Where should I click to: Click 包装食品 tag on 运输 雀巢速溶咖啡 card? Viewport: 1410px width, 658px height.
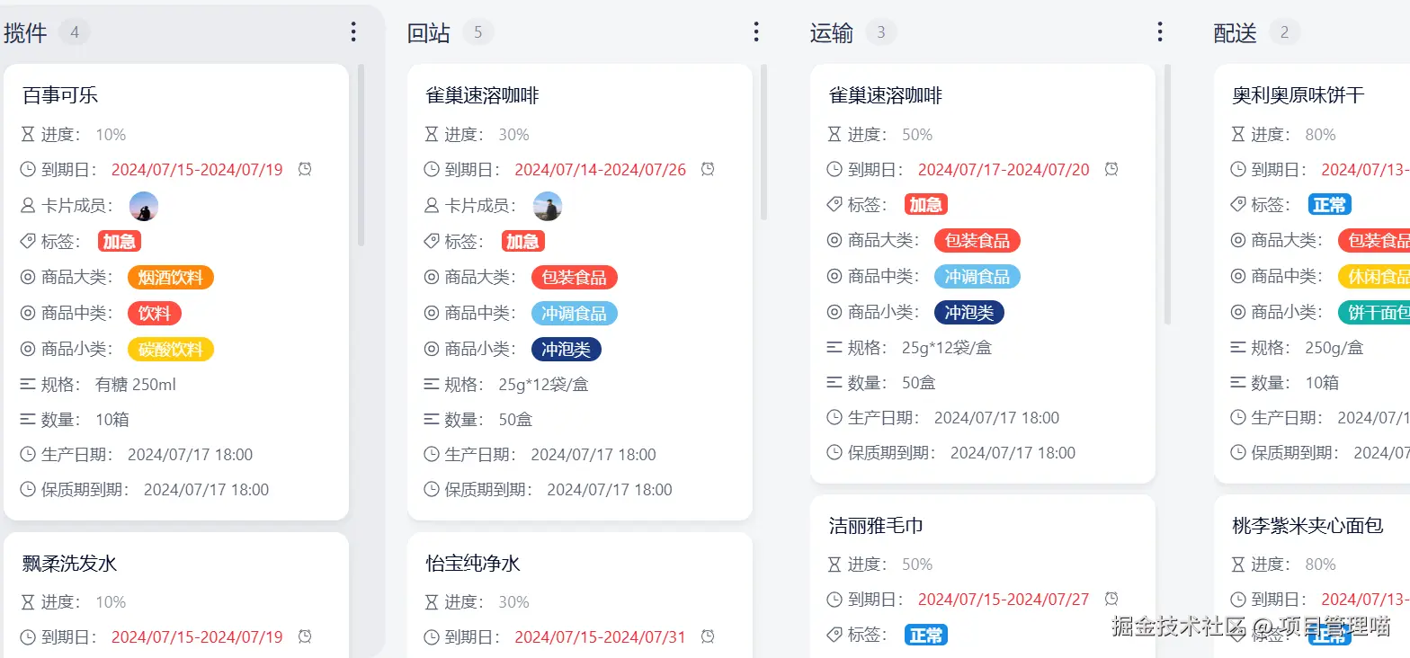coord(977,241)
